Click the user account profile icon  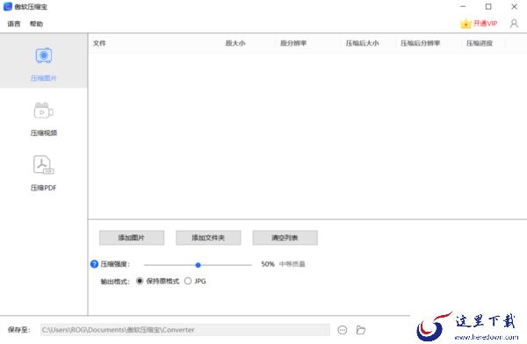pos(514,24)
